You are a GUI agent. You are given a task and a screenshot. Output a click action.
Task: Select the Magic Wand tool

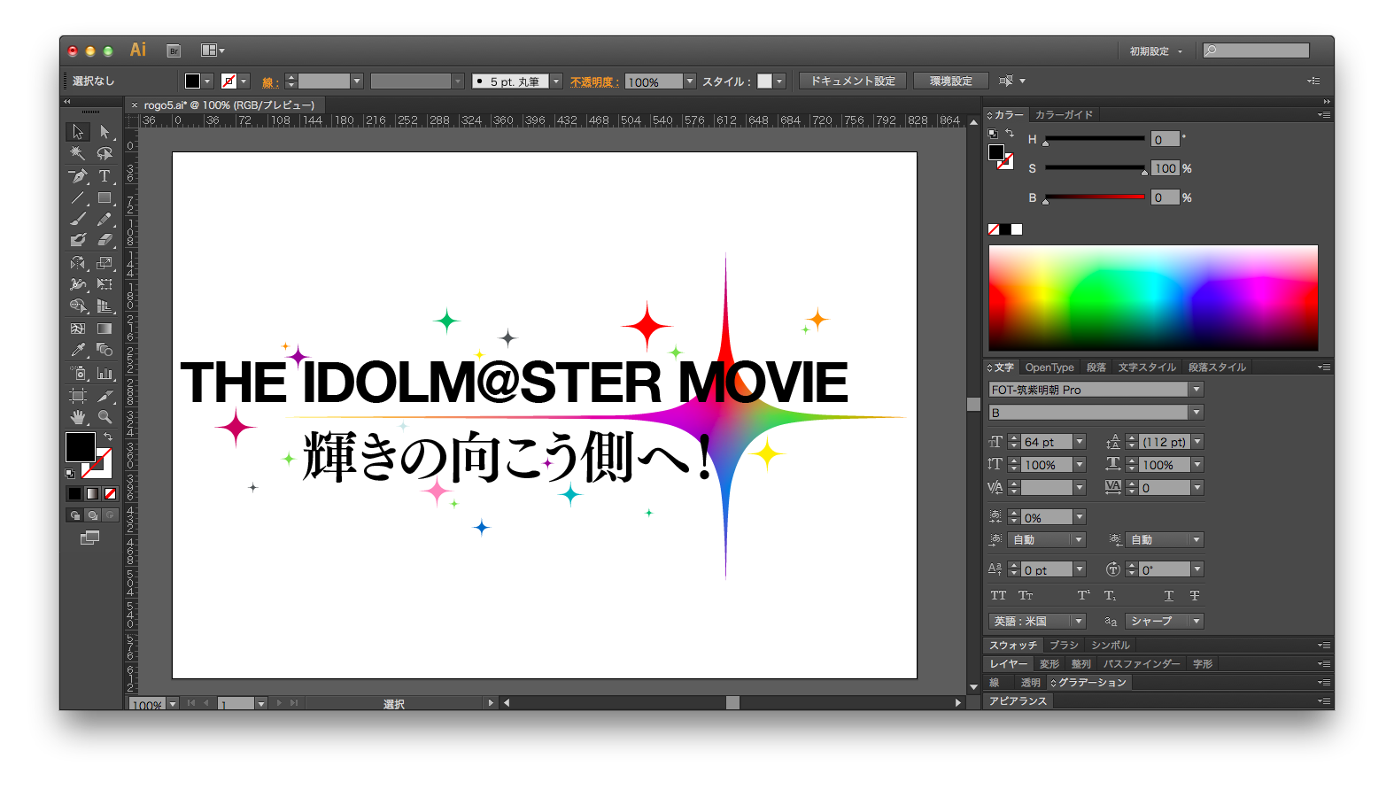click(x=78, y=153)
